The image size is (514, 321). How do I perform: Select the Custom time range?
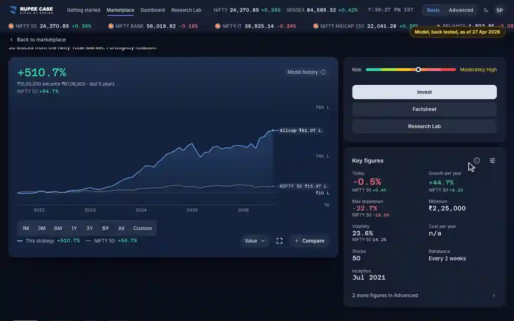click(x=143, y=228)
